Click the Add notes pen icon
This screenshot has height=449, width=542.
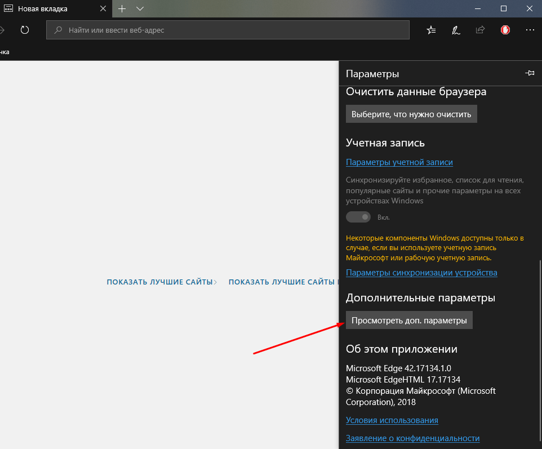(456, 30)
